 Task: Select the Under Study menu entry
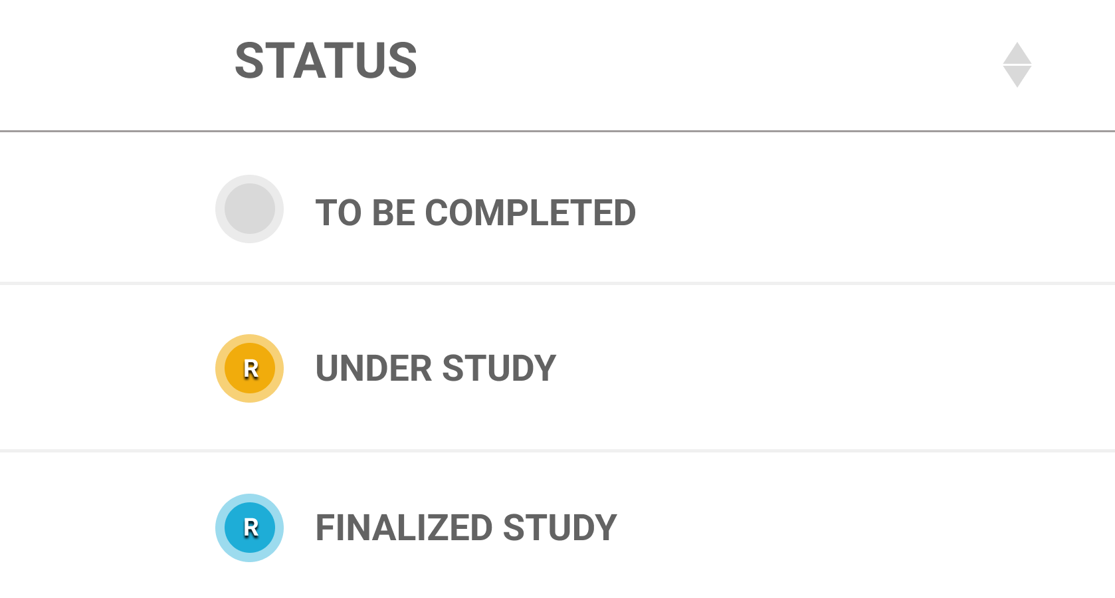pyautogui.click(x=435, y=368)
